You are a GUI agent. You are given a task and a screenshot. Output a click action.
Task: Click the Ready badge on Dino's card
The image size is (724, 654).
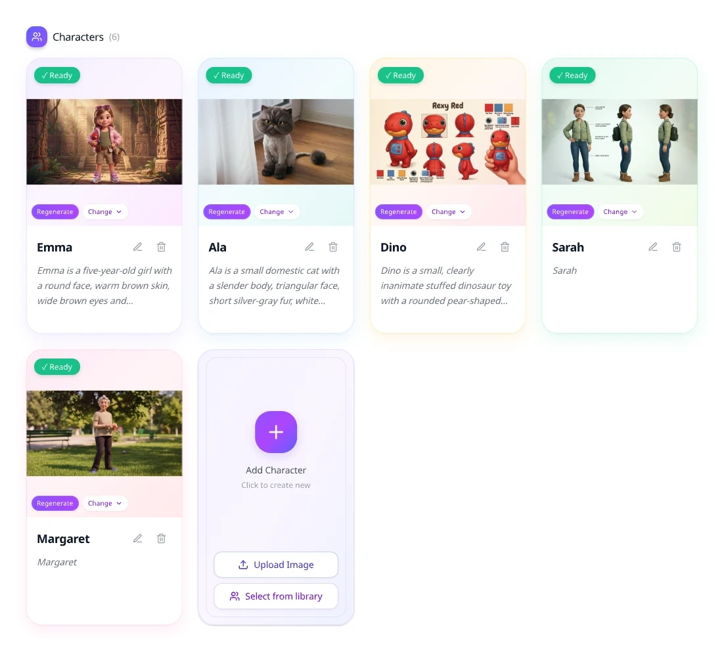click(401, 76)
